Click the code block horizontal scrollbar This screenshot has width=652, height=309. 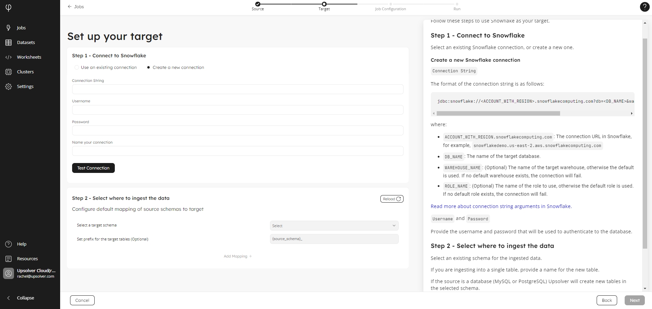click(498, 113)
